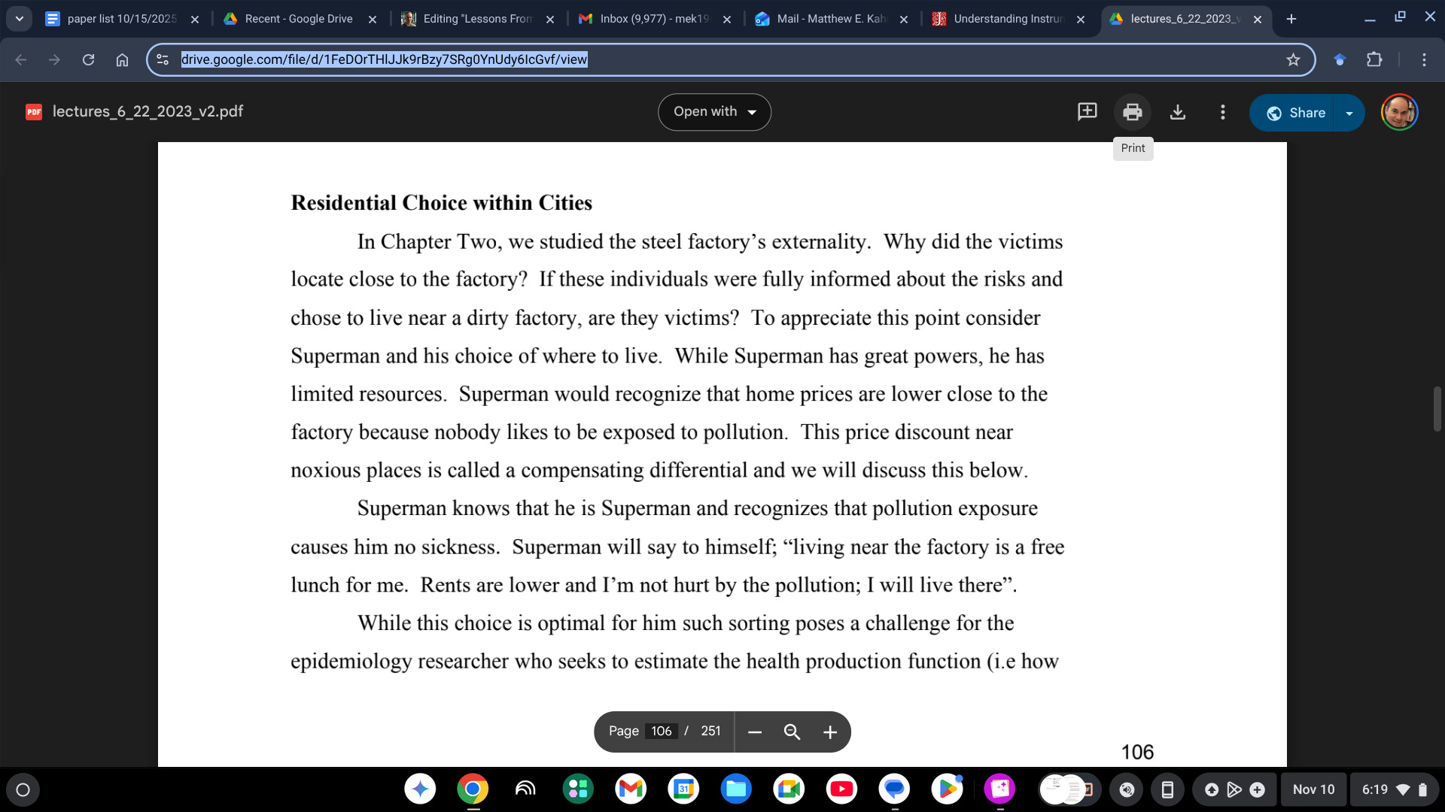Reload the current page
This screenshot has height=812, width=1445.
pyautogui.click(x=88, y=60)
